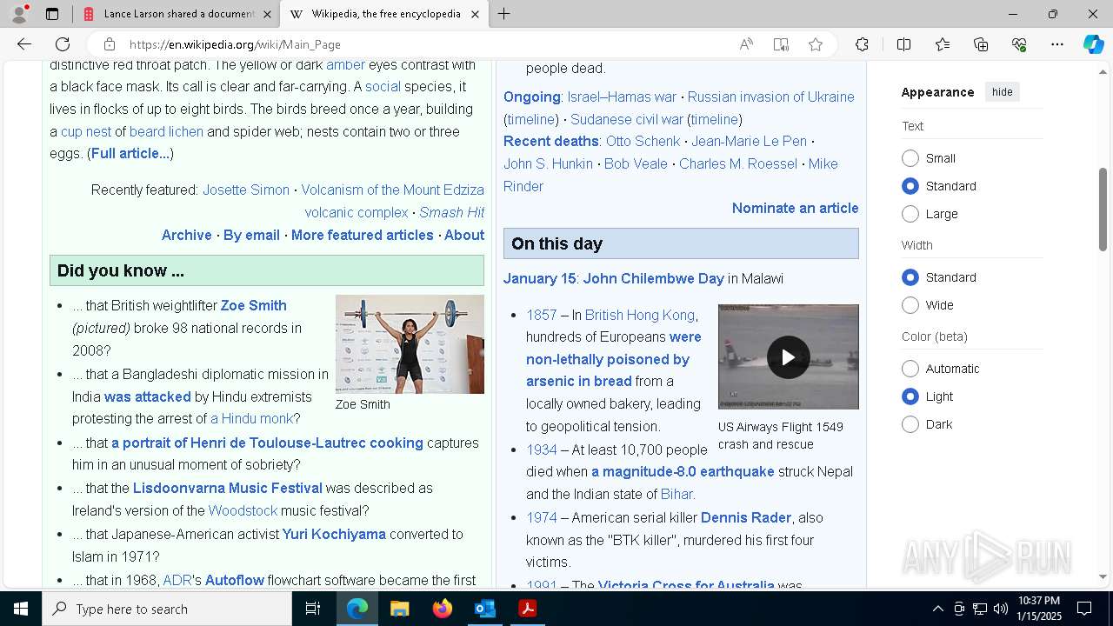Open the John Chilembwe Day link

click(x=653, y=278)
